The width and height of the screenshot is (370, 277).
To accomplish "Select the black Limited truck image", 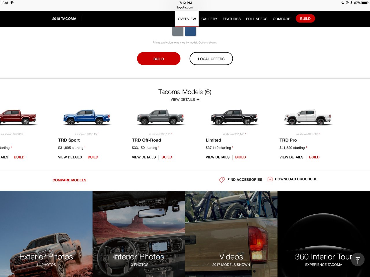I will [234, 117].
